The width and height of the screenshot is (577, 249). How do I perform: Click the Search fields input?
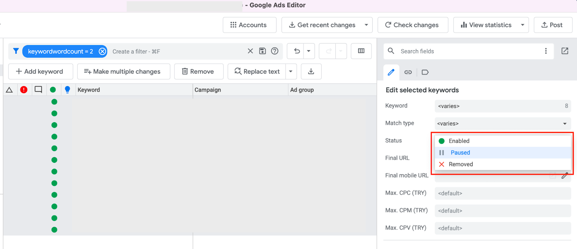tap(469, 51)
